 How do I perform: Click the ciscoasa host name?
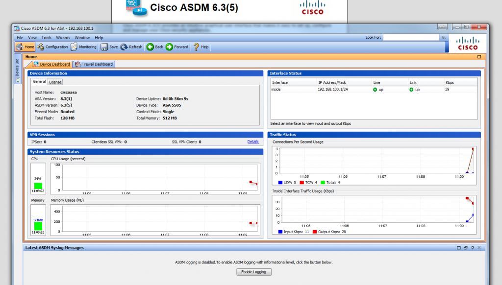click(69, 92)
